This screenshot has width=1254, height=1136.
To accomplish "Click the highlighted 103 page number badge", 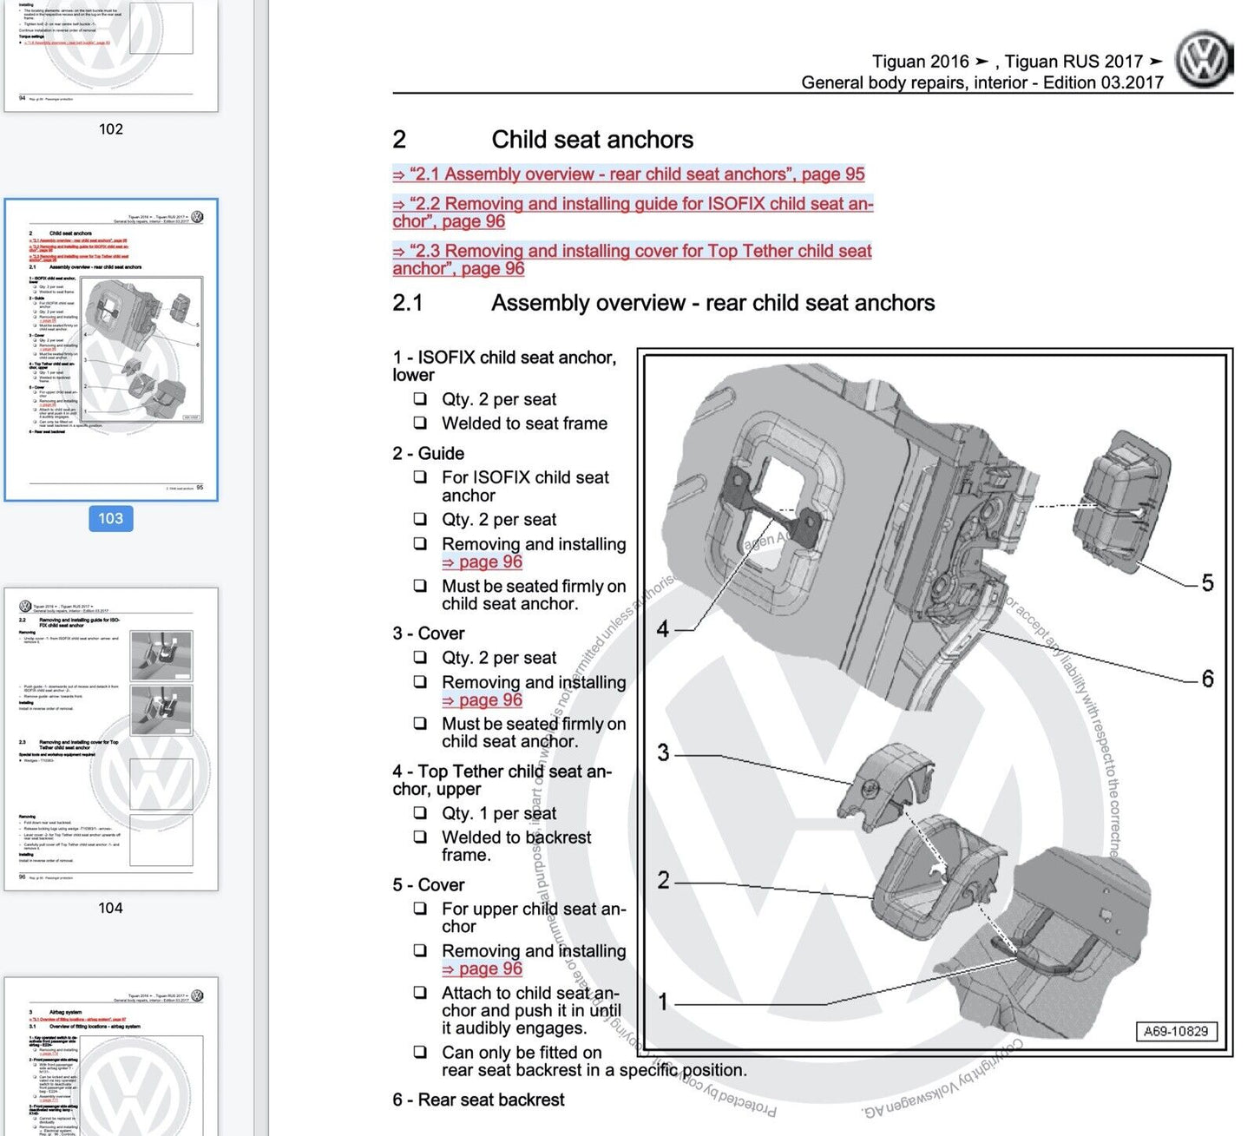I will point(110,518).
